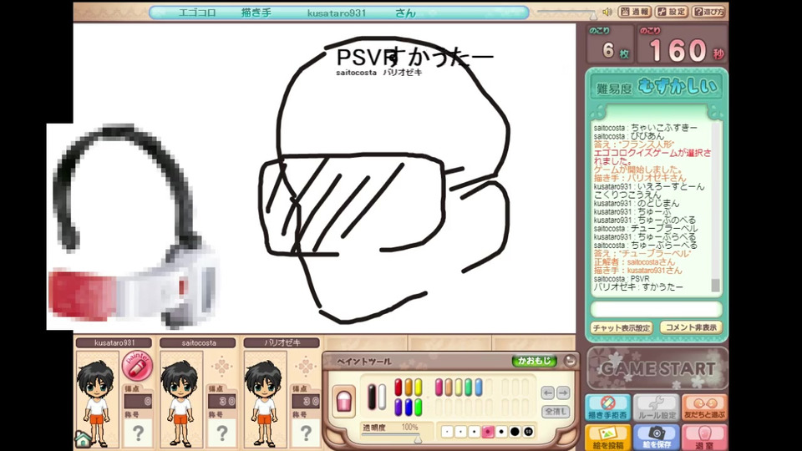802x451 pixels.
Task: Pick the bright yellow color capsule
Action: click(x=419, y=387)
